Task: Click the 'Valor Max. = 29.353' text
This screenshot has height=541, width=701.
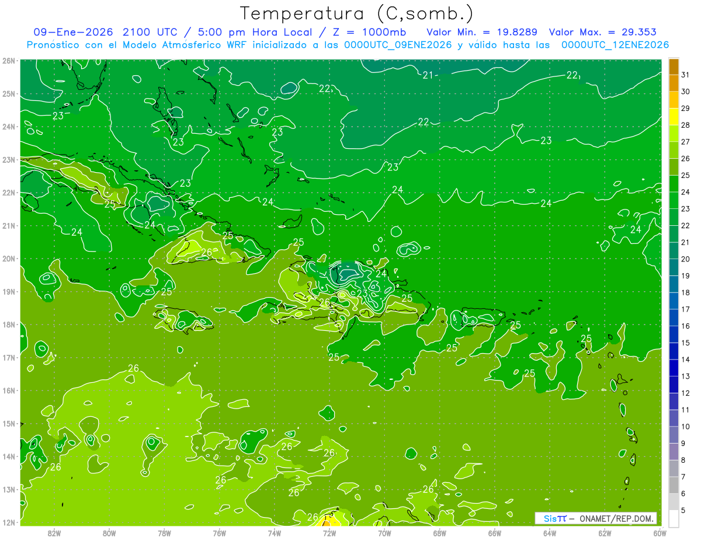Action: coord(603,32)
